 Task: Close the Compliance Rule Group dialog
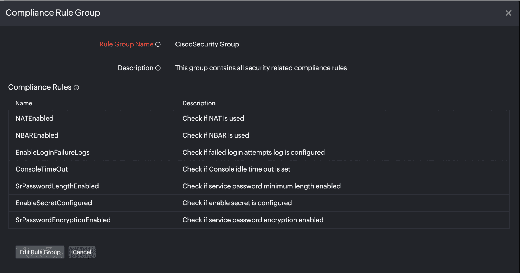(508, 13)
